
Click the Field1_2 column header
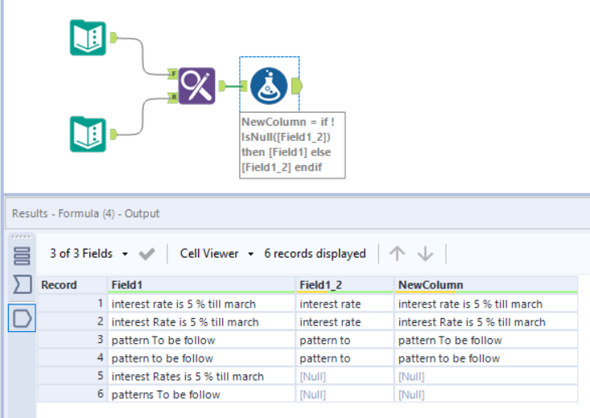pos(344,285)
